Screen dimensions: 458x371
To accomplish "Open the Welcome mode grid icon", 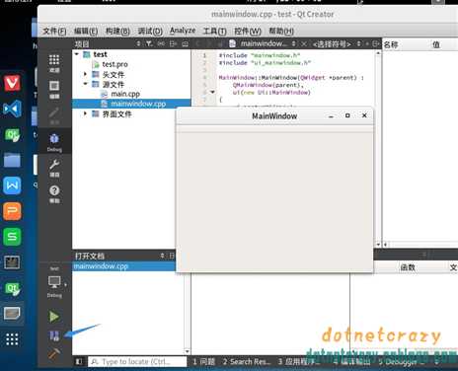I will (54, 63).
